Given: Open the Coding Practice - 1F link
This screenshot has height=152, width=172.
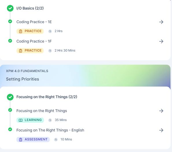Looking at the screenshot, I should click(x=34, y=41).
